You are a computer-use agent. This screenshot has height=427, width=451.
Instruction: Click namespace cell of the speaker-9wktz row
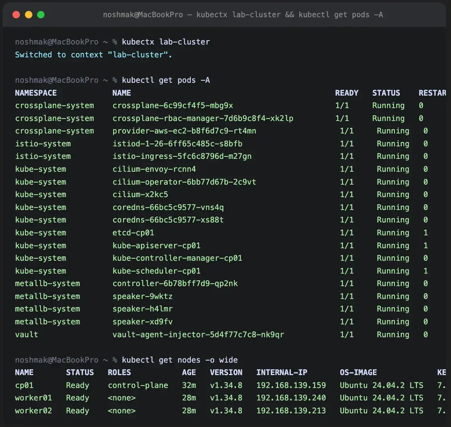click(48, 296)
